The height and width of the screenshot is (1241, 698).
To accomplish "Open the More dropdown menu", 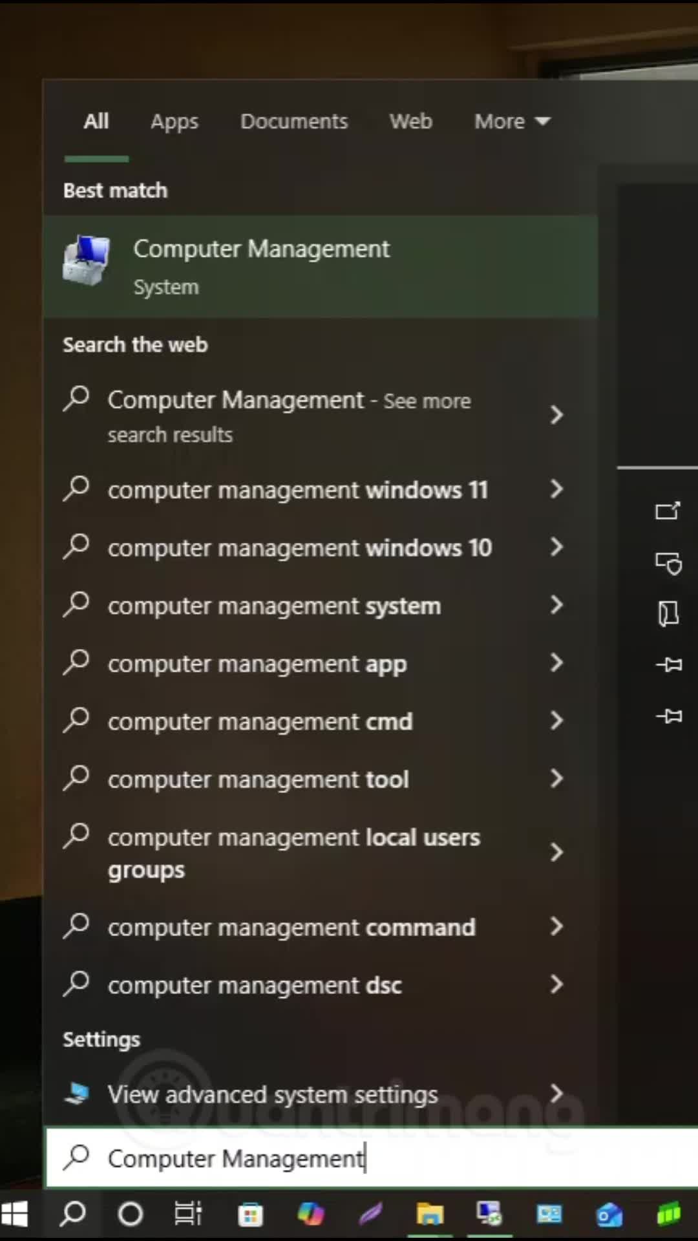I will point(512,122).
